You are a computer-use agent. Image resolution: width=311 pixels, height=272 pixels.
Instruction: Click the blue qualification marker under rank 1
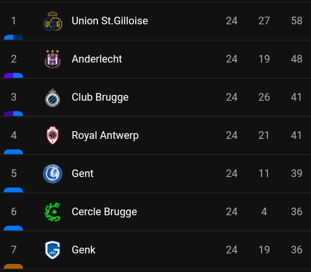(x=13, y=37)
